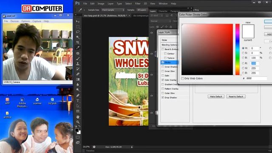Toggle Quick Mask mode icon
Screen dimensions: 272x153
click(78, 137)
